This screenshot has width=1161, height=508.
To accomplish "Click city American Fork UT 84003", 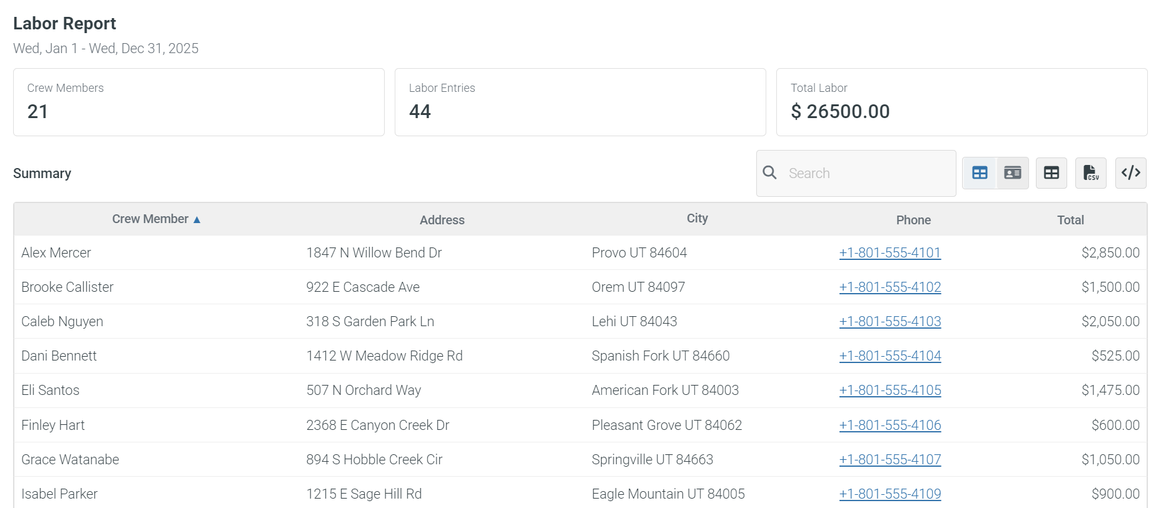I will point(666,390).
